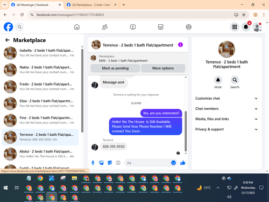Choose a GIF icon in composer

click(118, 163)
